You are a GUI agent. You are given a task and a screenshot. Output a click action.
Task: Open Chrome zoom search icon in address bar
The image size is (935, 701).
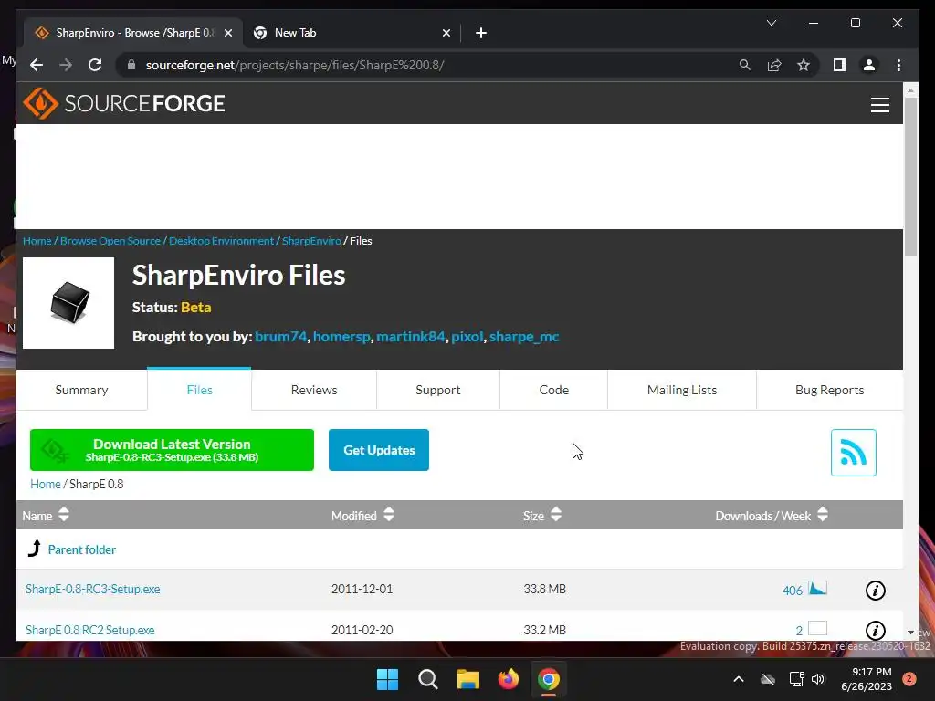tap(745, 65)
